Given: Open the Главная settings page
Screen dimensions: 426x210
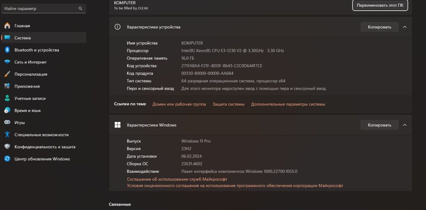Looking at the screenshot, I should 44,26.
